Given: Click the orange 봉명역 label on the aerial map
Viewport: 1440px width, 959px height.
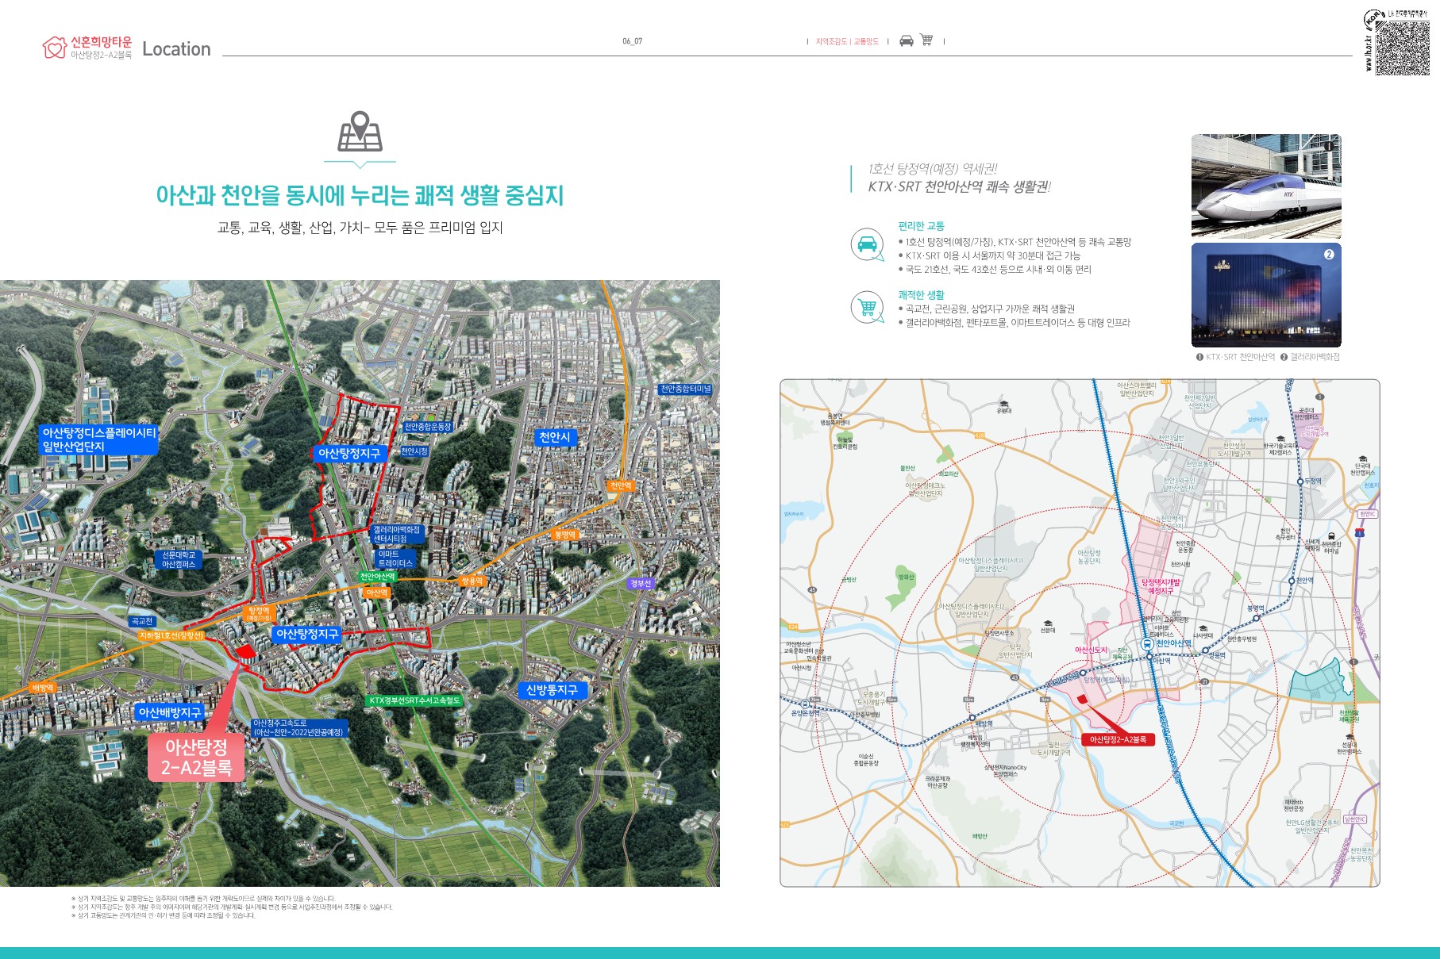Looking at the screenshot, I should [x=564, y=535].
